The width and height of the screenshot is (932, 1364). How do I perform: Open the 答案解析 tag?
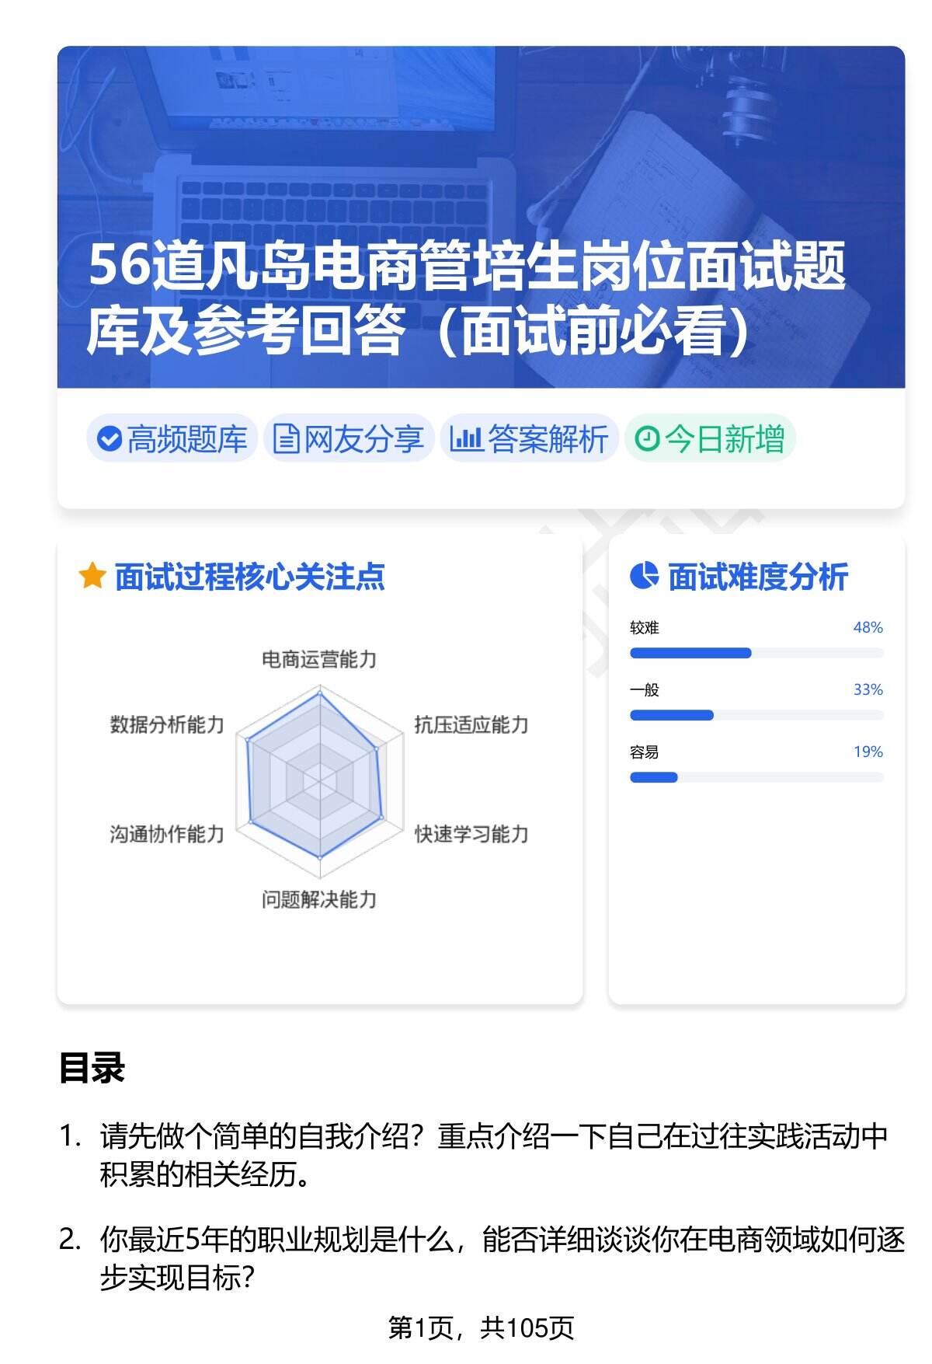(530, 439)
